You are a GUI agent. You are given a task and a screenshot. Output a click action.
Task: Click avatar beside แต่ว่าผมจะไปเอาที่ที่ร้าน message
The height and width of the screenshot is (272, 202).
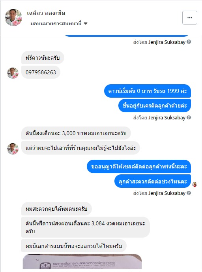pyautogui.click(x=13, y=149)
